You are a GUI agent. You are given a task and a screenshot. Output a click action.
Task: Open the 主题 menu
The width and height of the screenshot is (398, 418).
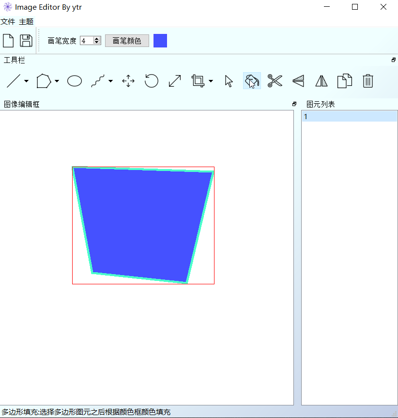coord(26,22)
